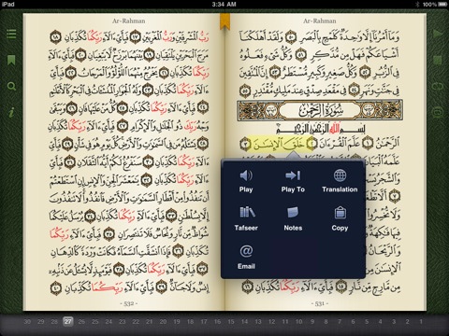449x336 pixels.
Task: Jump to juz 19 in bottom bar
Action: click(177, 322)
